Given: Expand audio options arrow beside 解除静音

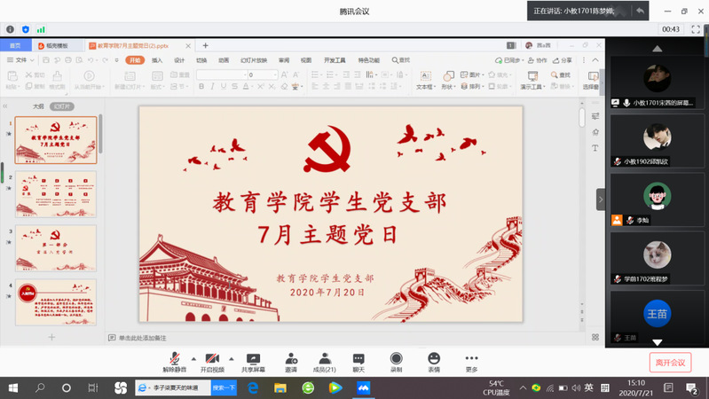Looking at the screenshot, I should pyautogui.click(x=193, y=358).
